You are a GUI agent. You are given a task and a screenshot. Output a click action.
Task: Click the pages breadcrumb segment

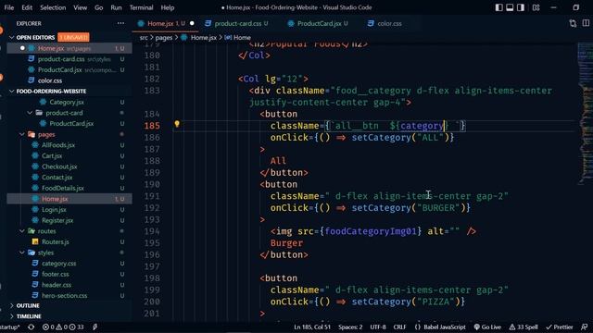(x=163, y=37)
